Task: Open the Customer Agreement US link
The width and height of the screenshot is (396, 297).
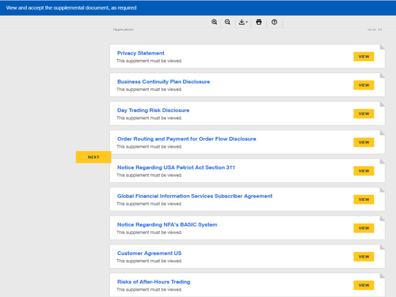Action: [x=148, y=253]
